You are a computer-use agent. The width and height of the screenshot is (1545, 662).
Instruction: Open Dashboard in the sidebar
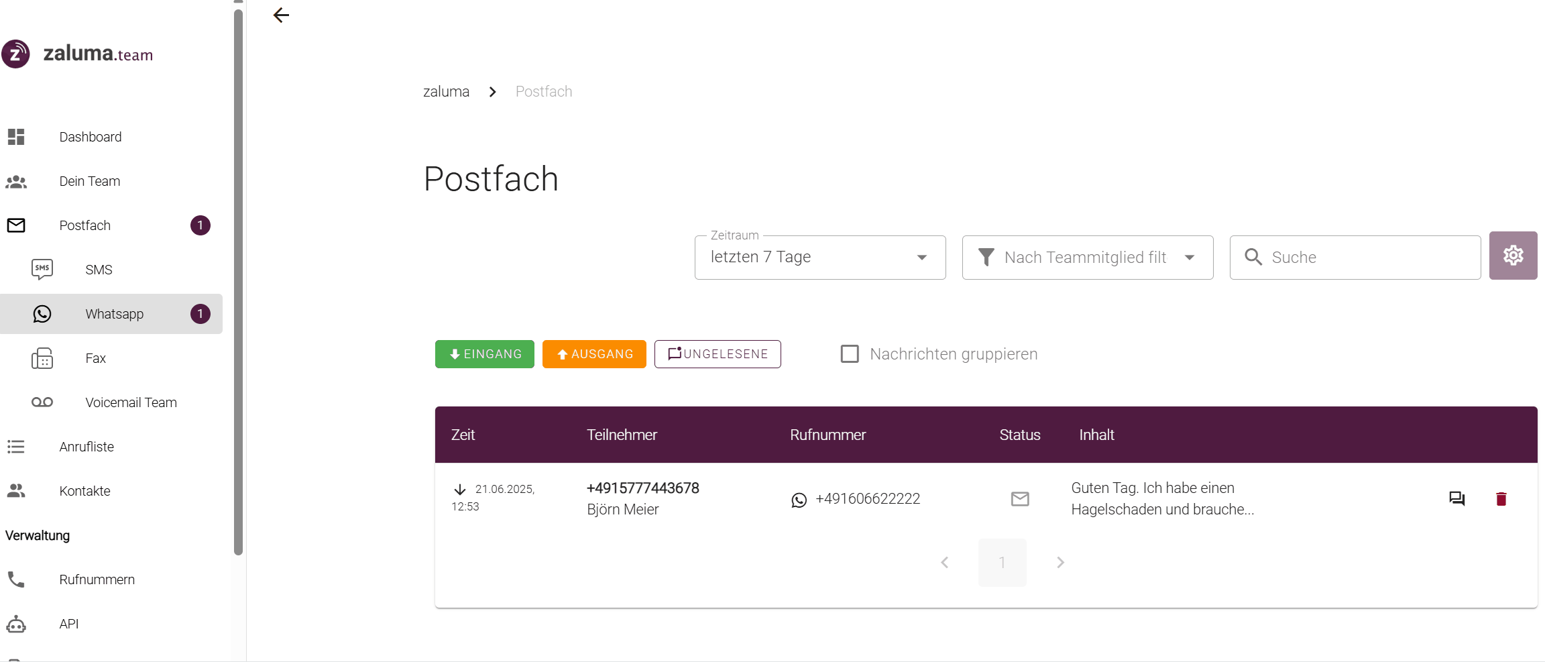click(x=111, y=137)
